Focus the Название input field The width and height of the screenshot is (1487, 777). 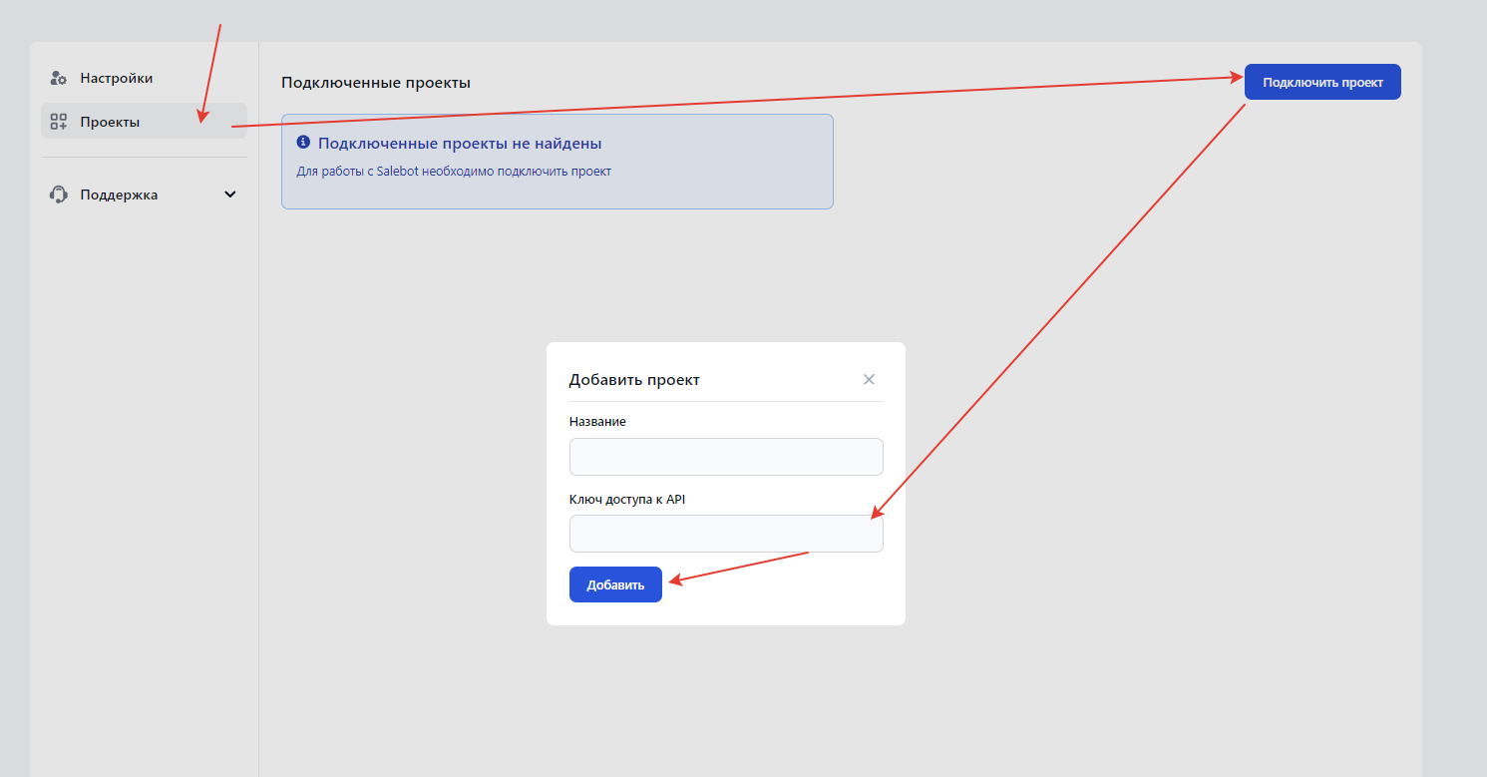click(726, 457)
